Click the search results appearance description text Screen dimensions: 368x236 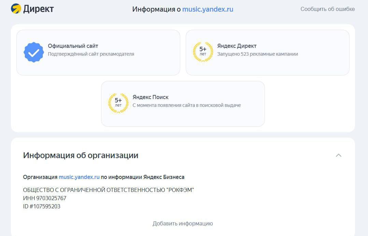186,105
